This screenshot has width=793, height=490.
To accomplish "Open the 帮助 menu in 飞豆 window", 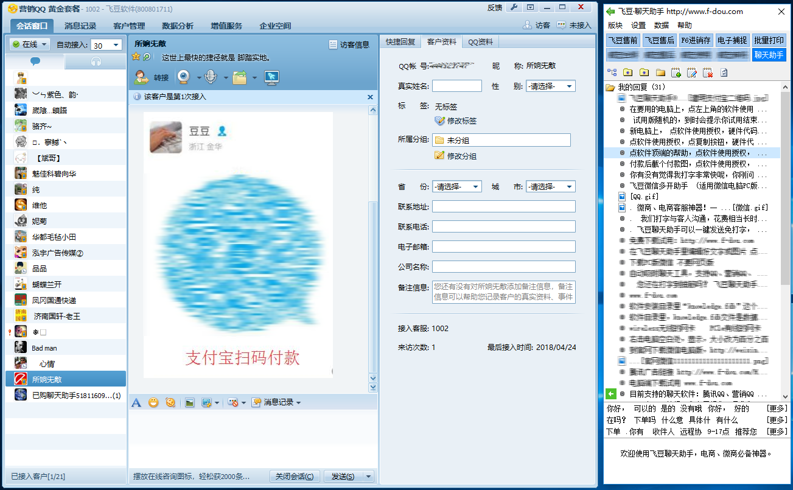I will pyautogui.click(x=685, y=26).
